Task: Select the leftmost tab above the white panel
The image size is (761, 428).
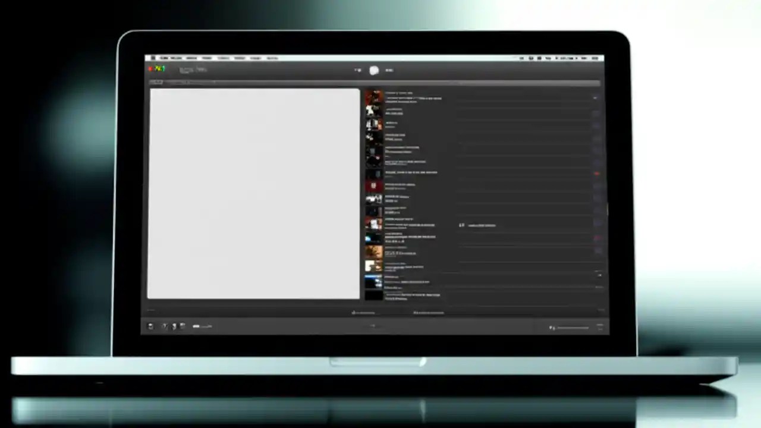Action: coord(156,82)
